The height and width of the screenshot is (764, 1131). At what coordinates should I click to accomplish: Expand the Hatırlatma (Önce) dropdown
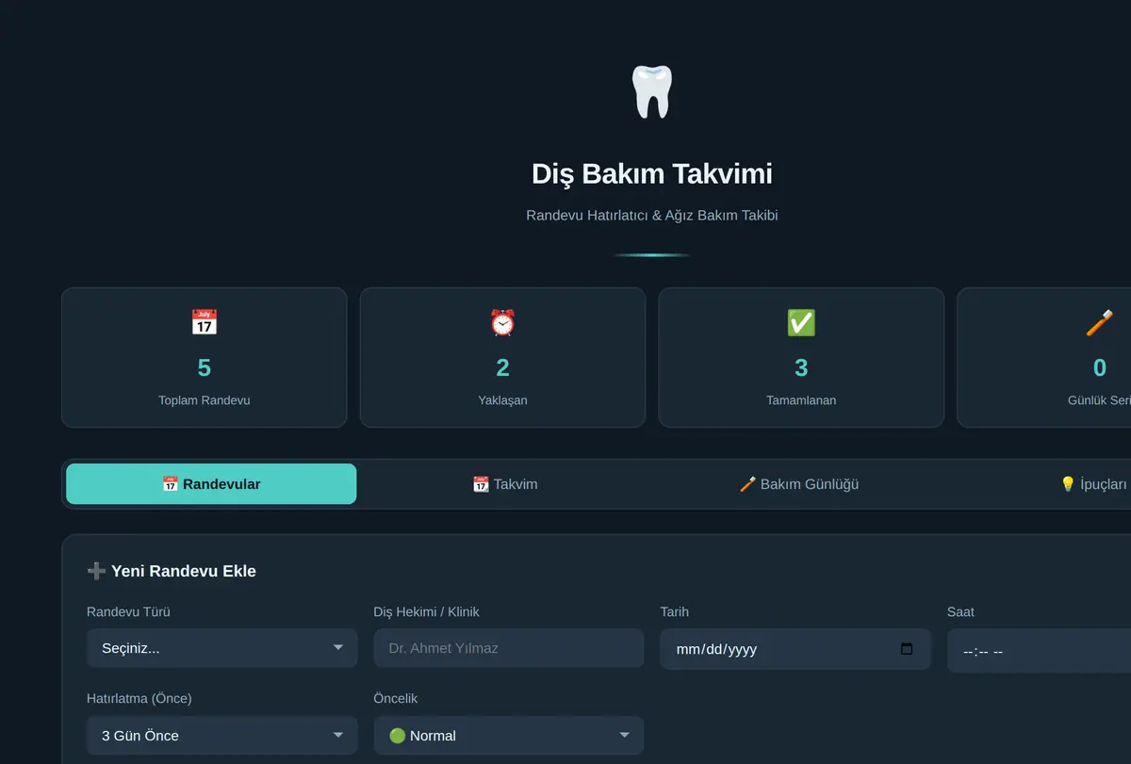coord(222,736)
